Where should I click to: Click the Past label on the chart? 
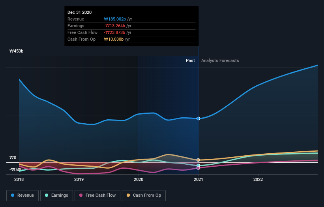click(x=190, y=60)
